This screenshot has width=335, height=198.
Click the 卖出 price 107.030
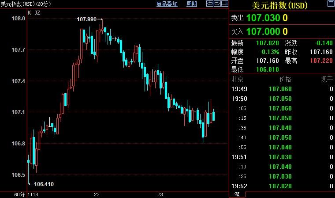click(x=263, y=18)
